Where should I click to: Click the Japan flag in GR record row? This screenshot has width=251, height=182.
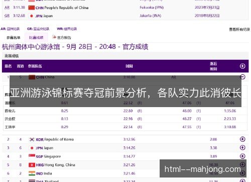coord(32,16)
